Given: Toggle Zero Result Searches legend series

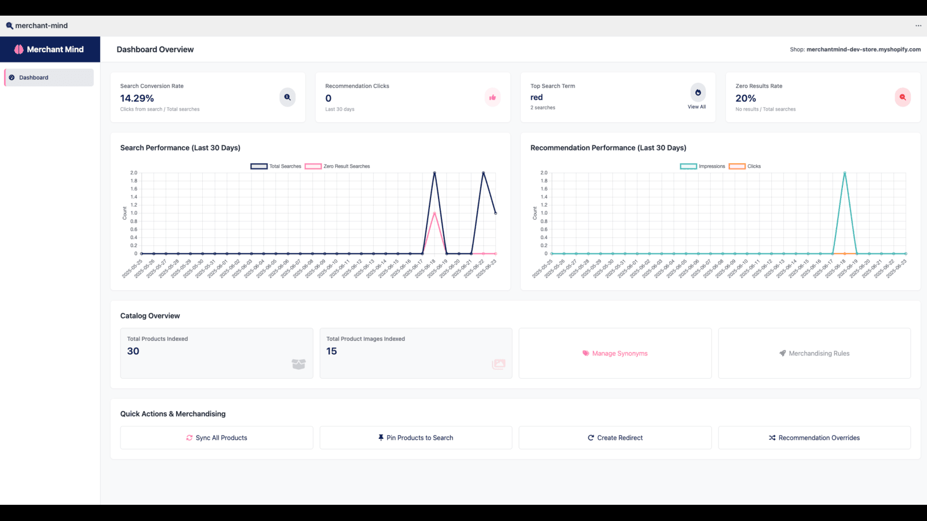Looking at the screenshot, I should point(337,166).
